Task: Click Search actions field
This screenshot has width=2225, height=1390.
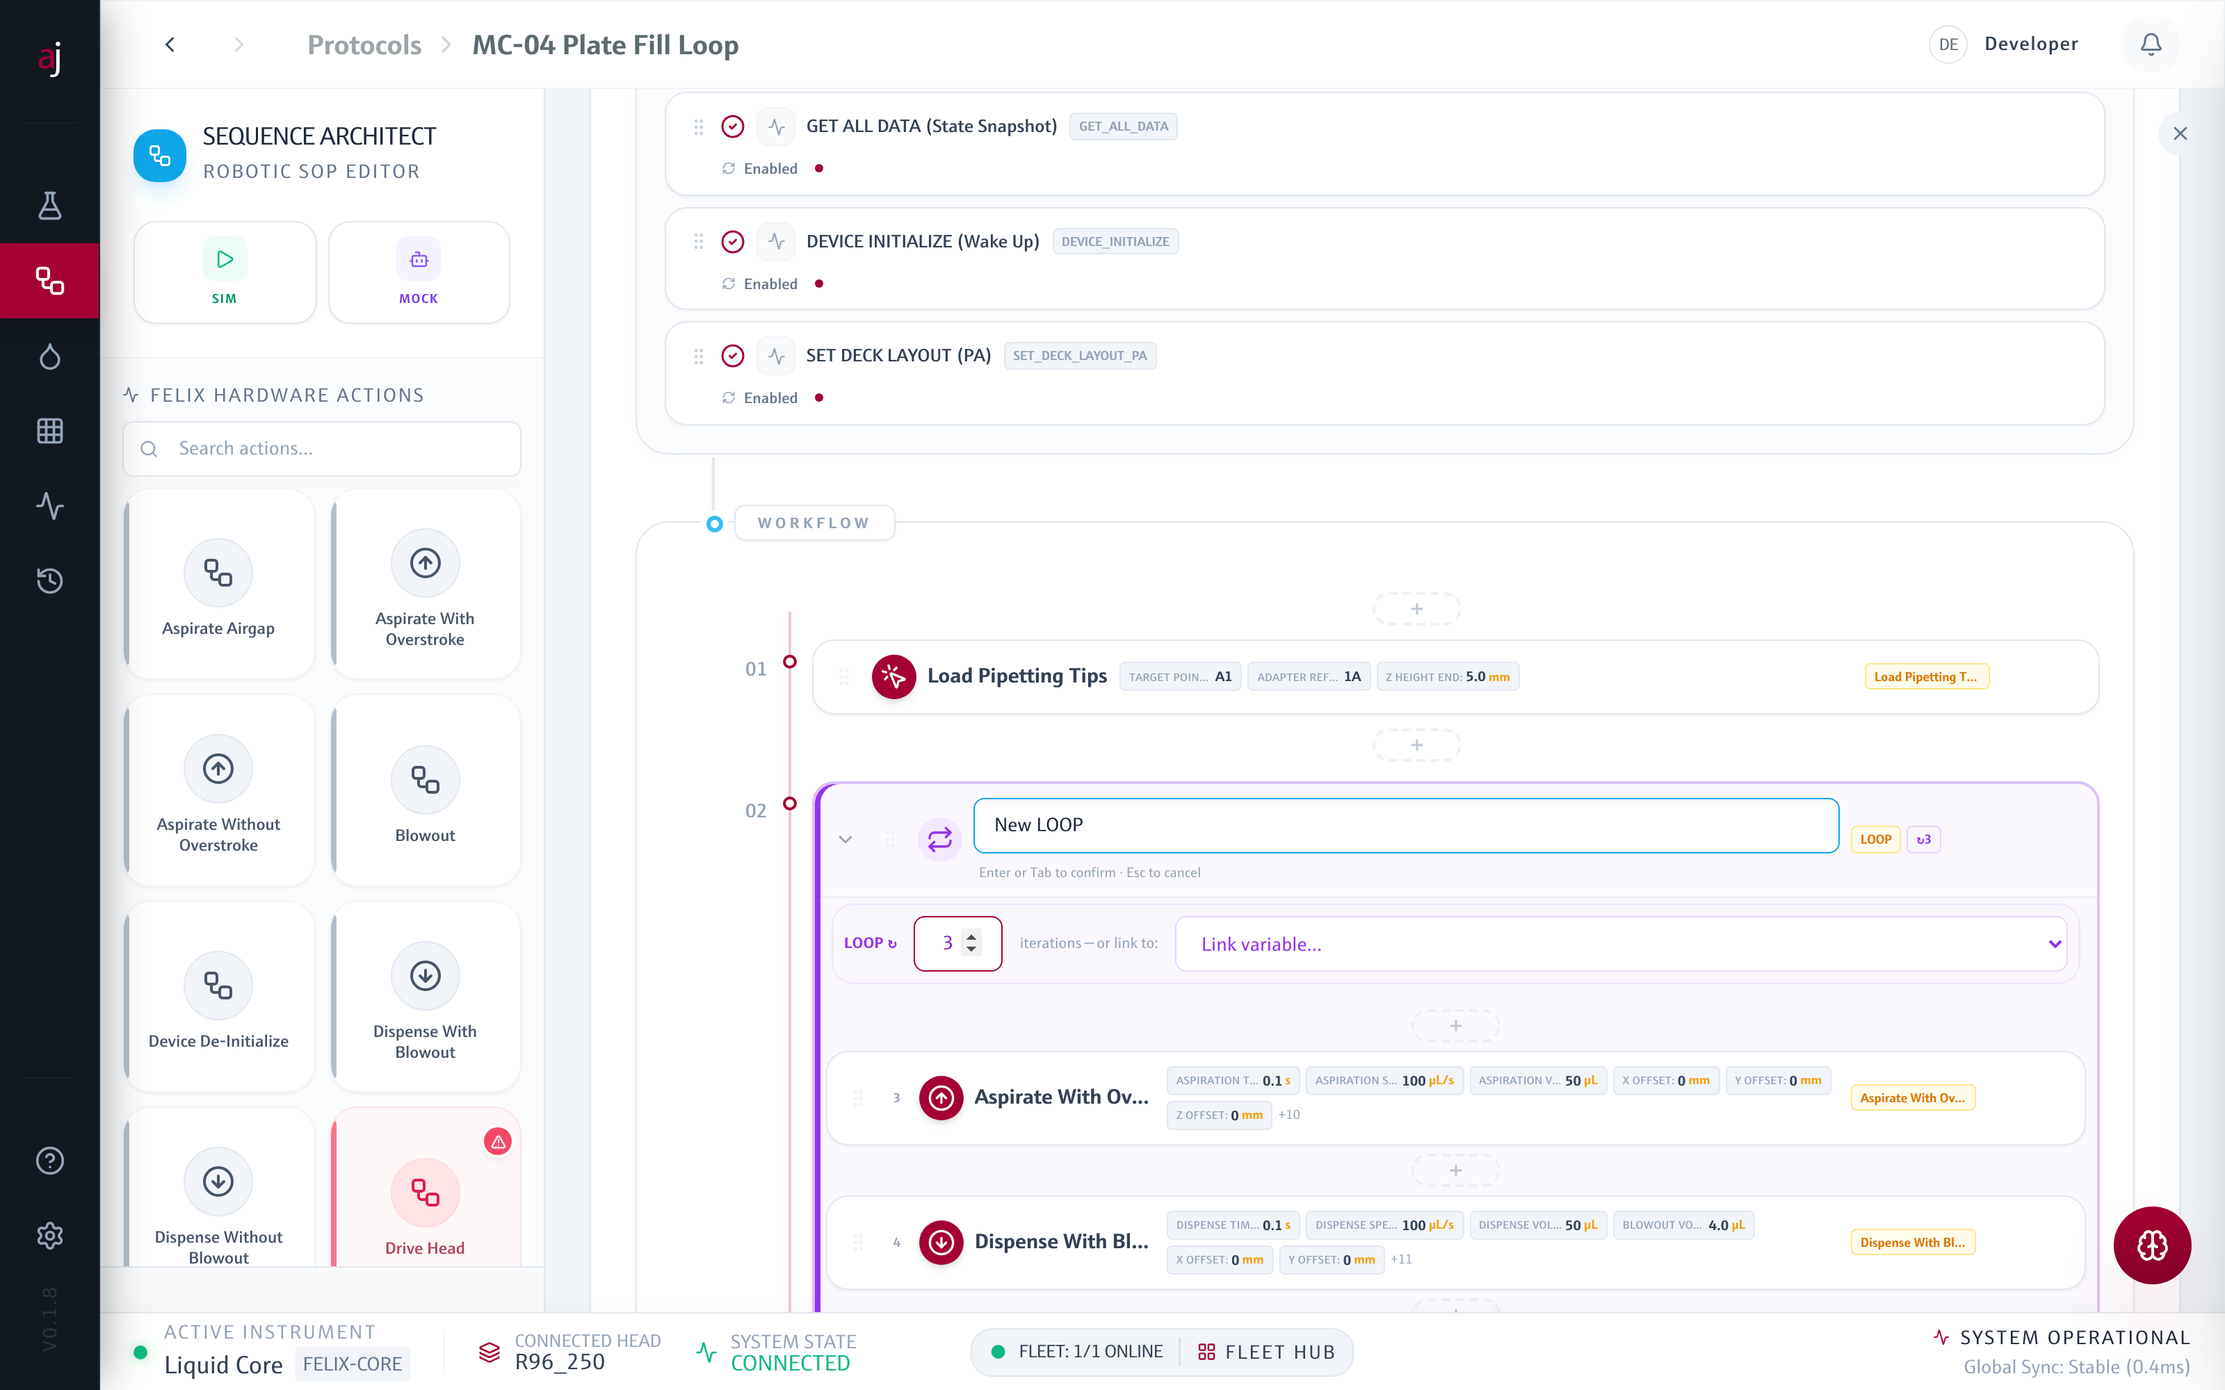Action: click(x=322, y=449)
